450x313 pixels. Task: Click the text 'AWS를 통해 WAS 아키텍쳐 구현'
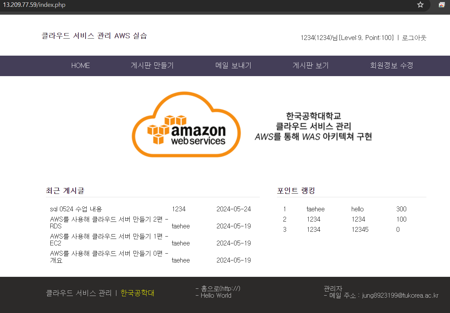coord(313,137)
